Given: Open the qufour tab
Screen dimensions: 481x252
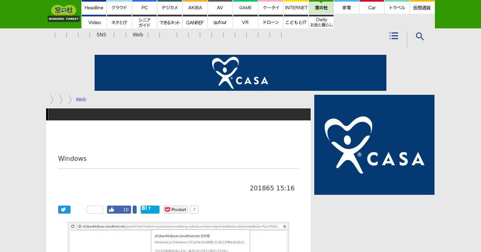Looking at the screenshot, I should point(220,22).
